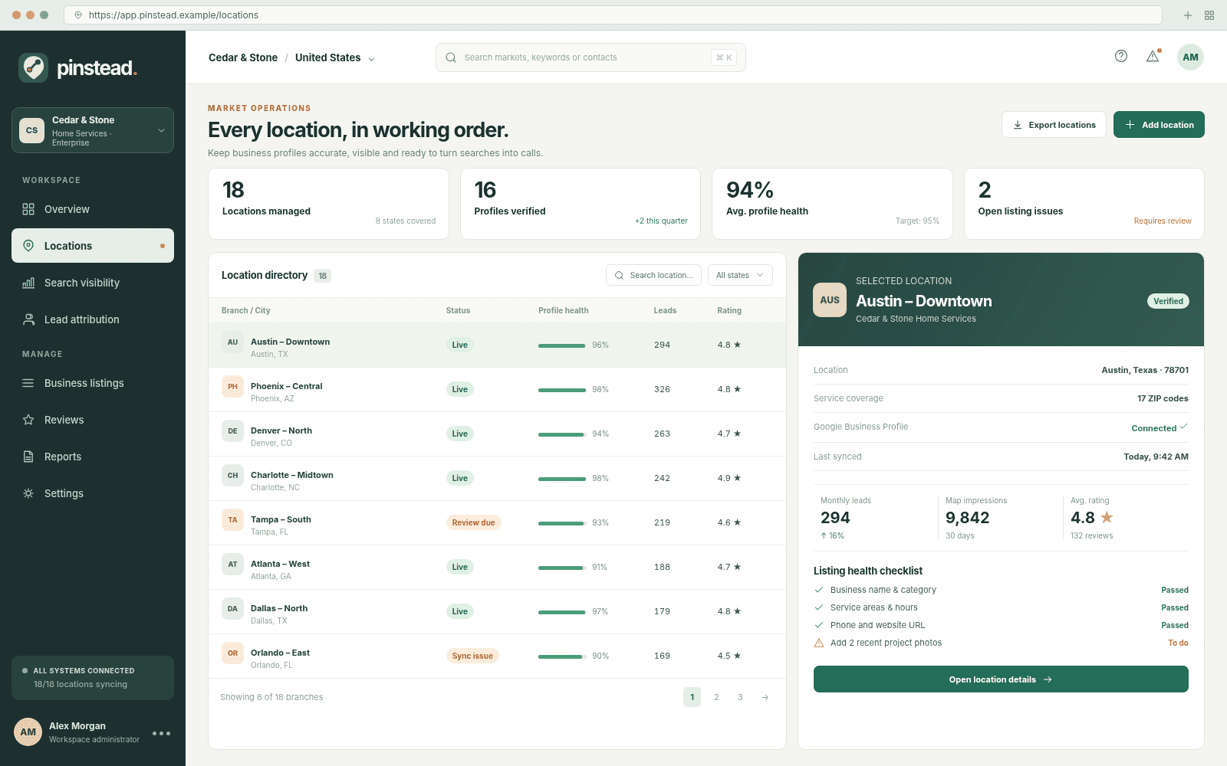Click Cedar & Stone breadcrumb link

pyautogui.click(x=243, y=57)
